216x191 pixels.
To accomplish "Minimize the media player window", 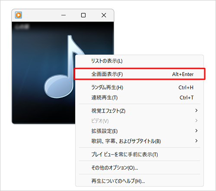I will 64,15.
